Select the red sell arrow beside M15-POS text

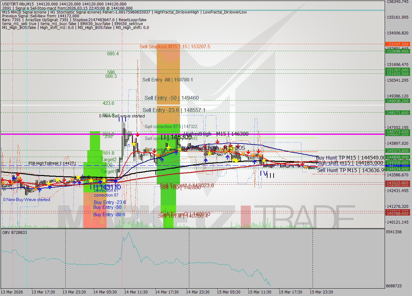tap(231, 145)
